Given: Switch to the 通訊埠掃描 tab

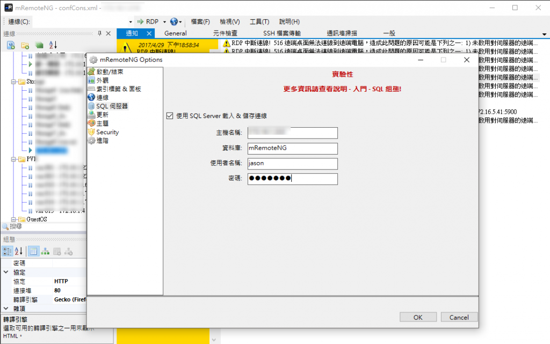Looking at the screenshot, I should [342, 33].
